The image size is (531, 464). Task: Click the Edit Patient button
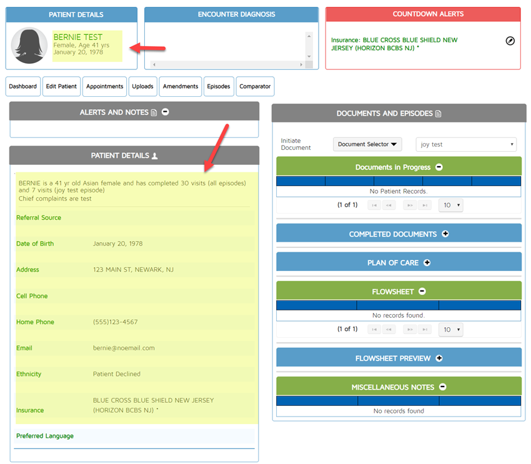61,86
